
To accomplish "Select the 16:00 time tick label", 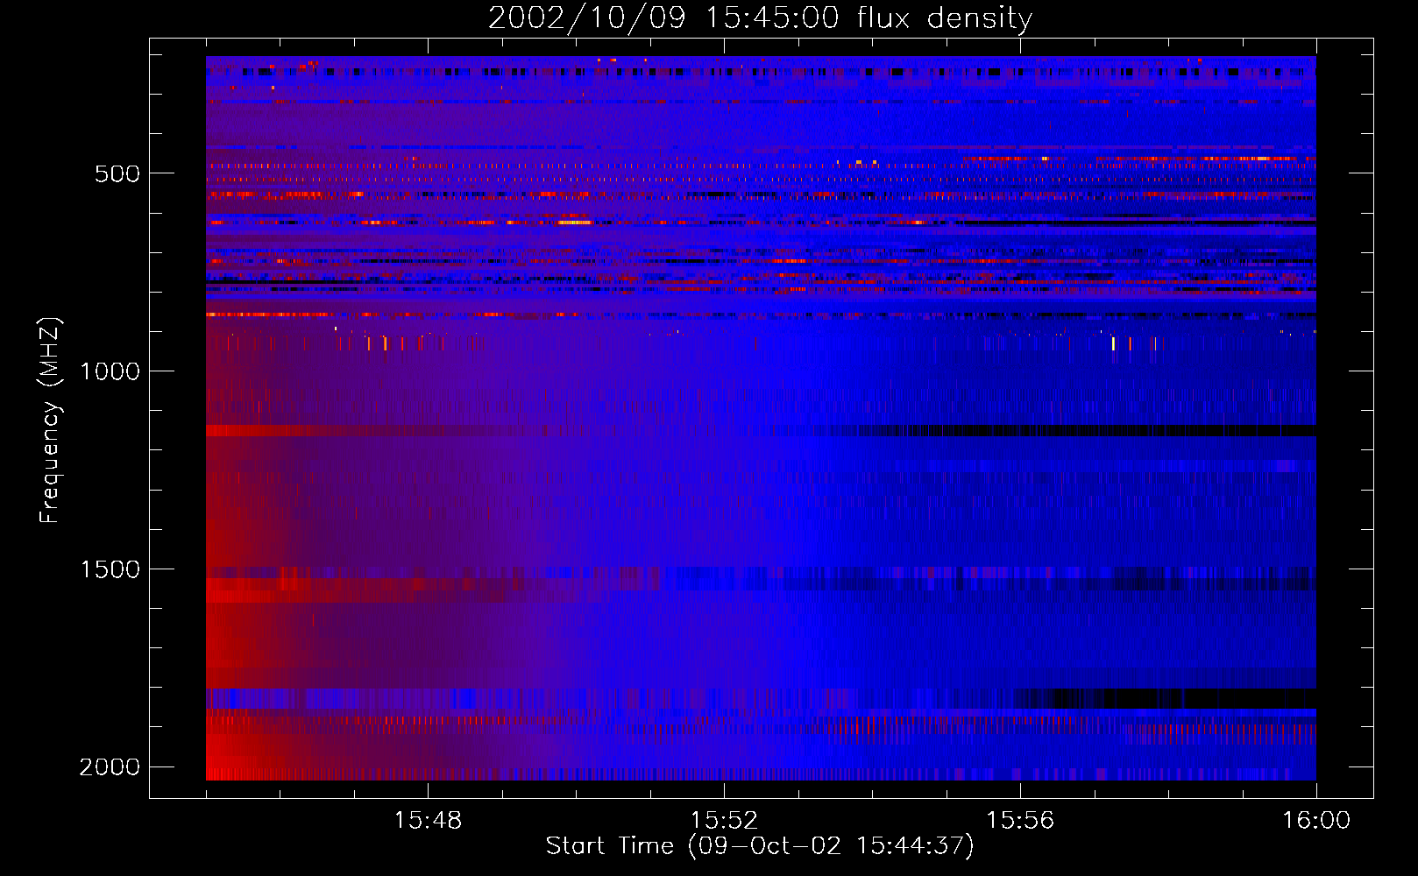I will pyautogui.click(x=1316, y=820).
